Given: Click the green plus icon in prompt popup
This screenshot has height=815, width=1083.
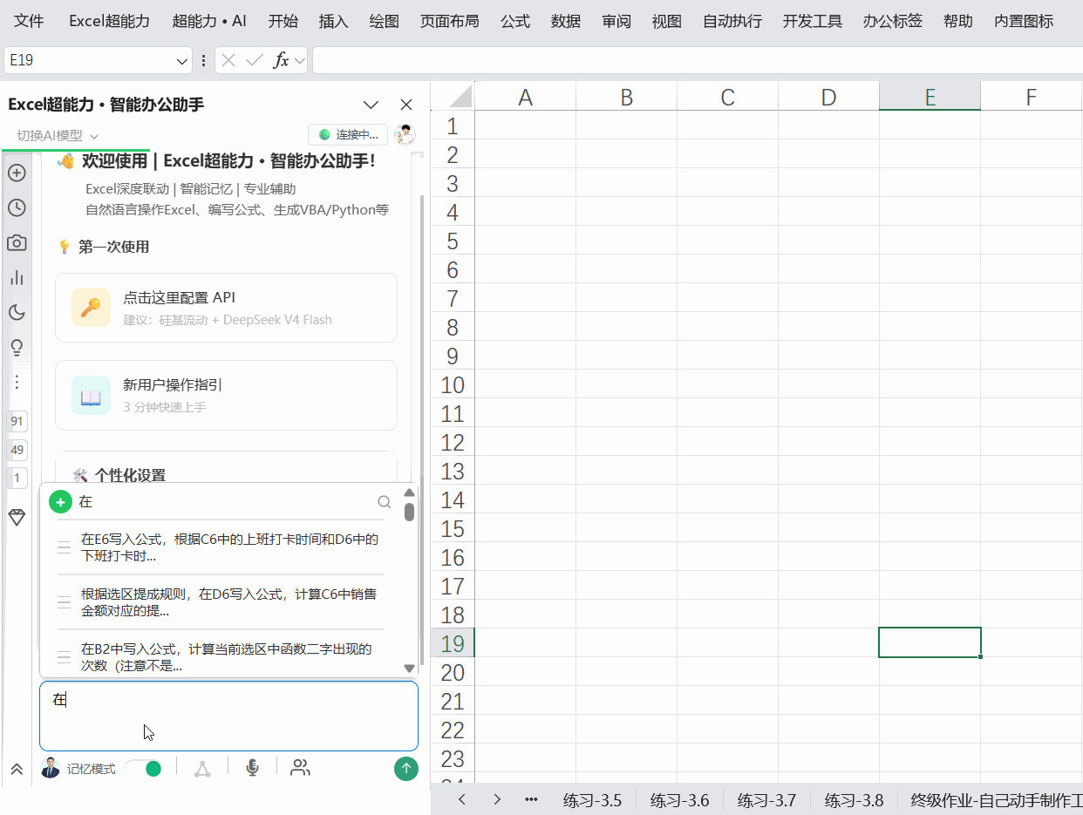Looking at the screenshot, I should pos(60,502).
